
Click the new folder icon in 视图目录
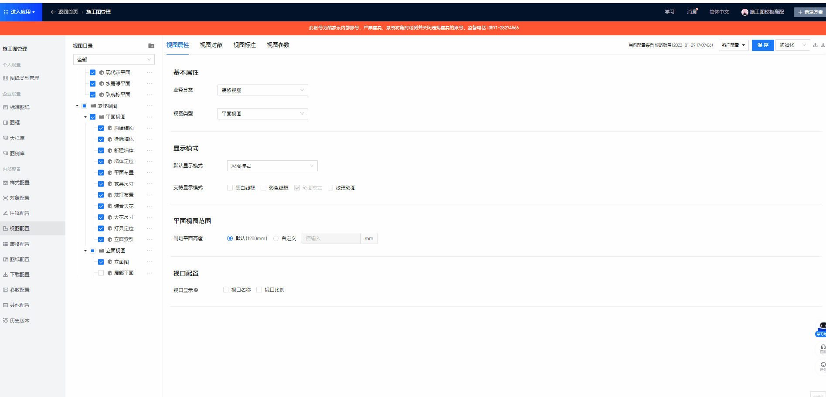[151, 46]
